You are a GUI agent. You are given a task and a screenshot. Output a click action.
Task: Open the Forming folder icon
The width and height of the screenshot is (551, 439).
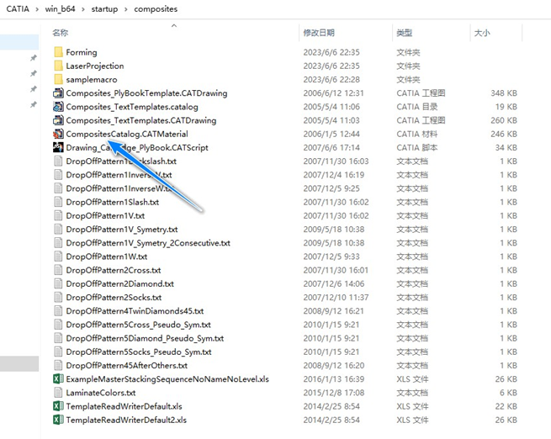58,52
